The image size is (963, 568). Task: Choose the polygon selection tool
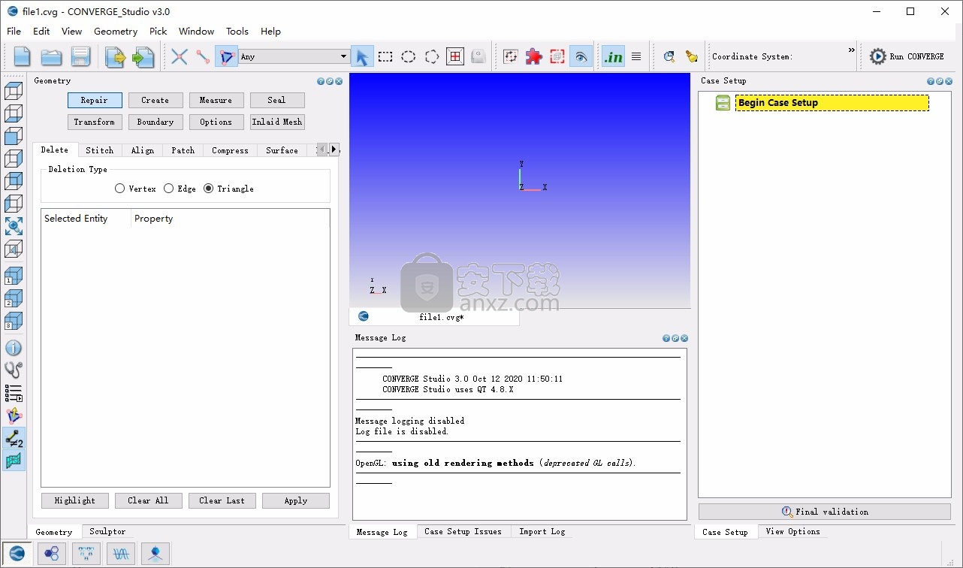coord(432,56)
